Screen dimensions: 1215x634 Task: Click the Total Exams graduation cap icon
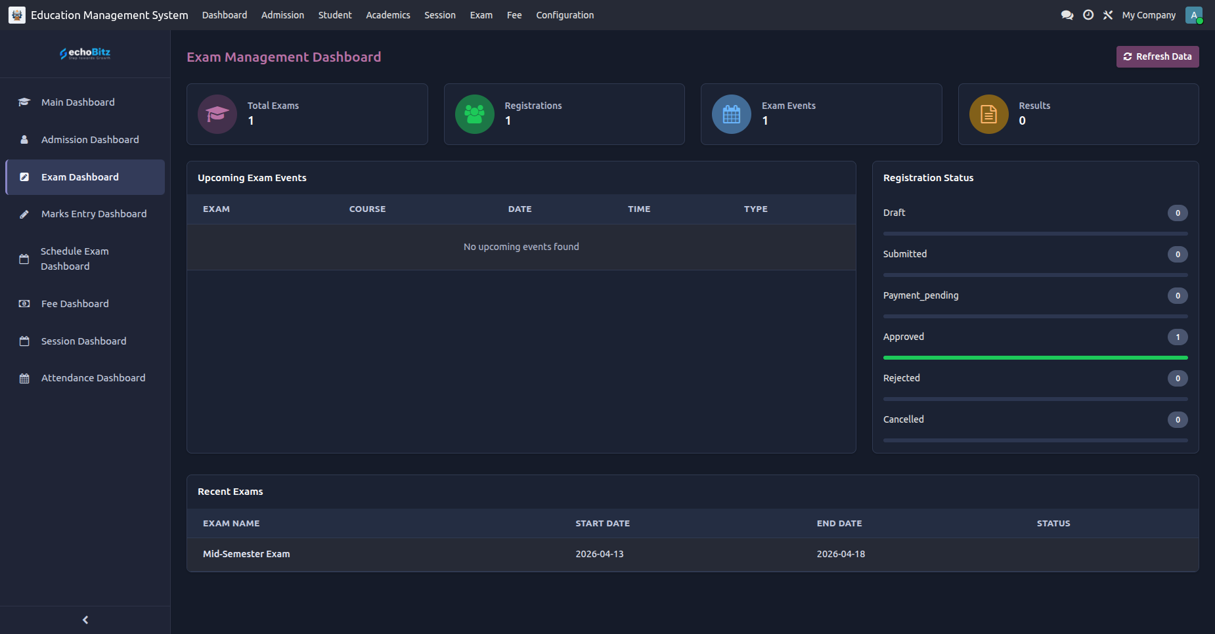coord(217,114)
